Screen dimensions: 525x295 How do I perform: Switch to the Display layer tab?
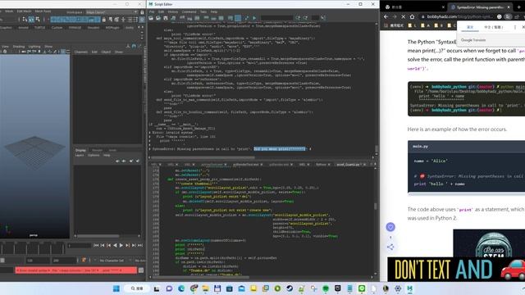click(x=80, y=150)
